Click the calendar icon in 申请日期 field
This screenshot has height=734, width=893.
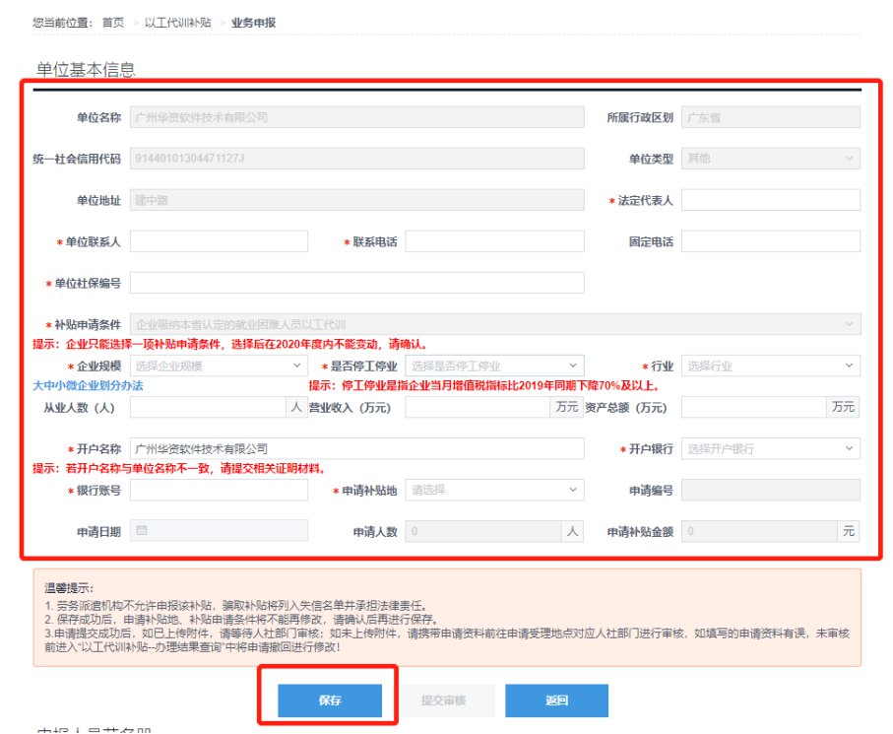142,530
